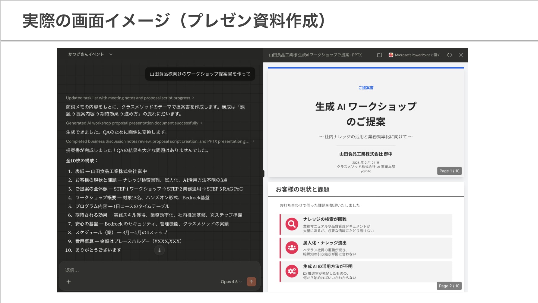538x303 pixels.
Task: Open the Opus 4.6 model selector
Action: (231, 281)
